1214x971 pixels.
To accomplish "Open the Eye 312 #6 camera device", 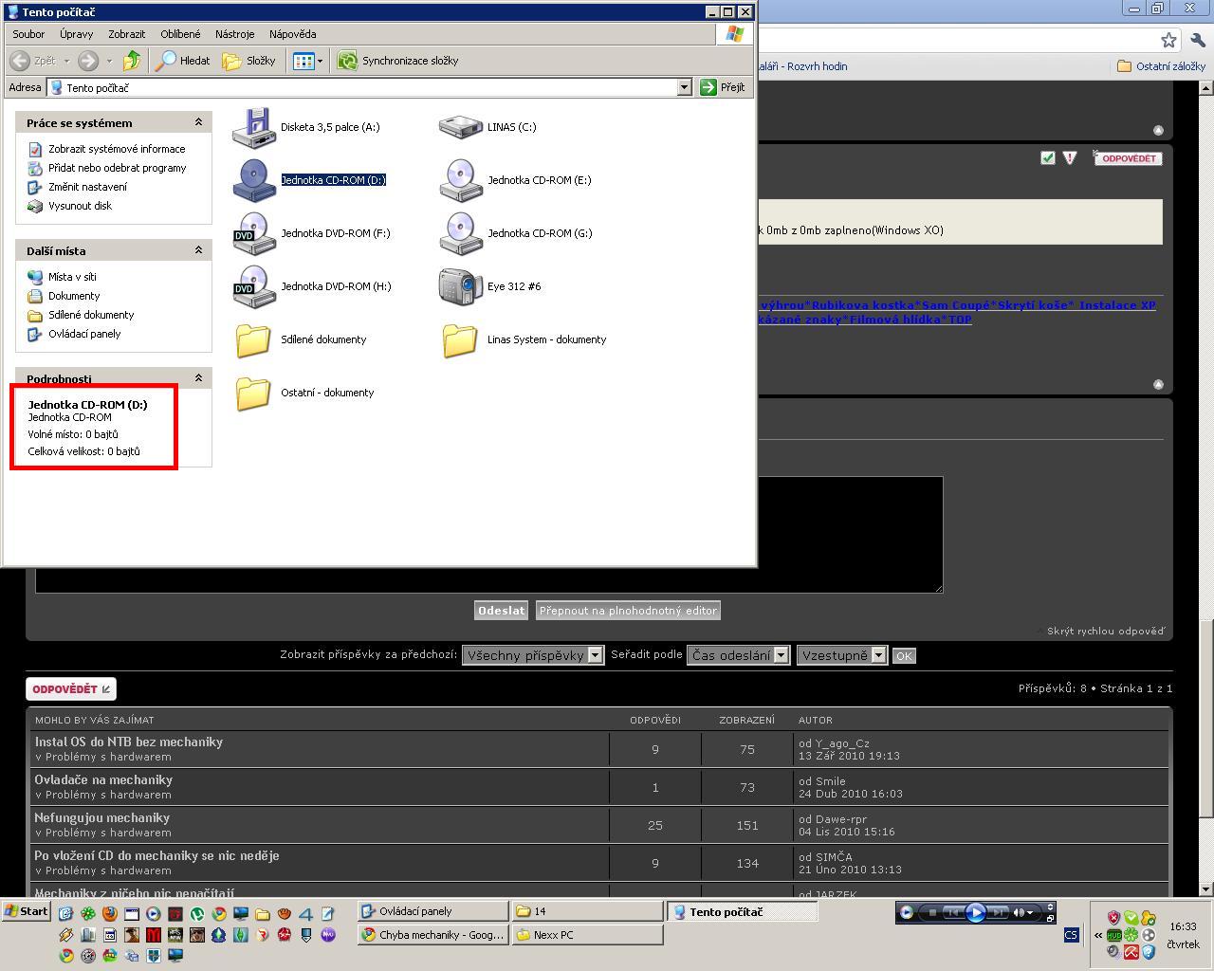I will point(461,286).
